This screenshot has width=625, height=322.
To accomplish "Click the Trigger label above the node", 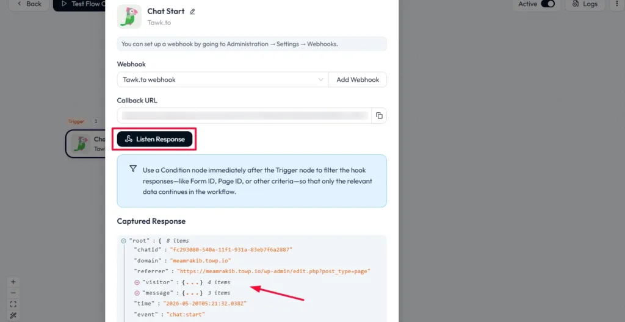I will click(x=76, y=121).
